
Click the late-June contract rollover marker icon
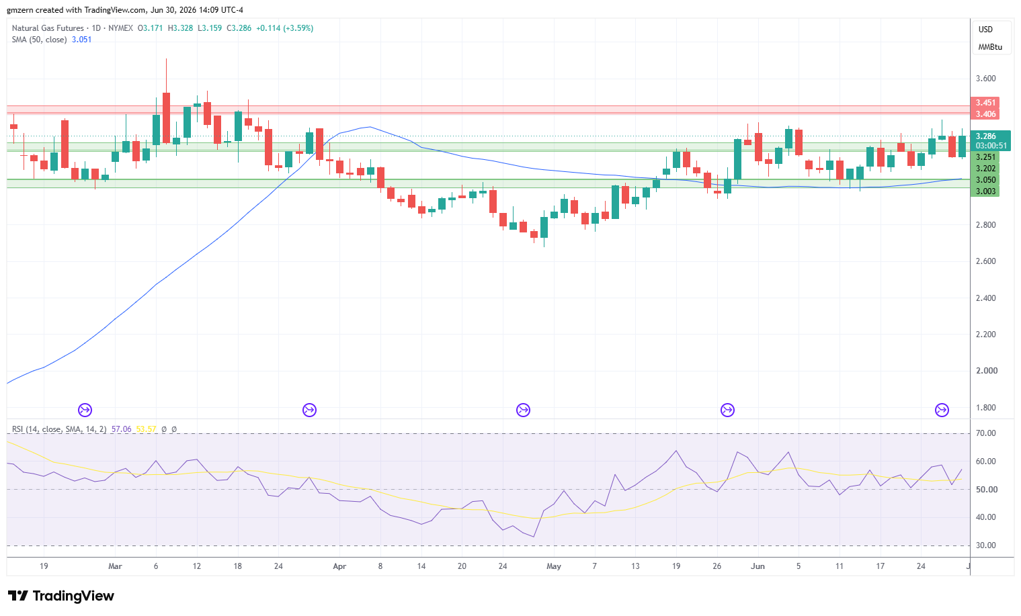coord(942,410)
